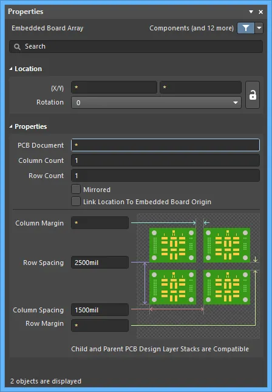Click the selection filter funnel icon

[245, 28]
